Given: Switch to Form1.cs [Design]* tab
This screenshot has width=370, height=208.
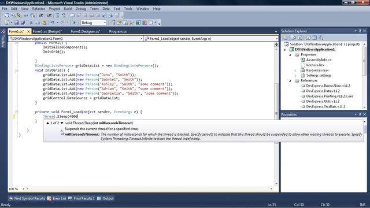Looking at the screenshot, I should coord(47,31).
